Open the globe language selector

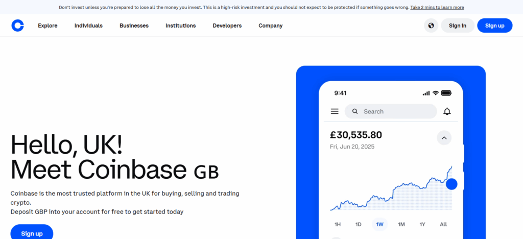point(431,26)
